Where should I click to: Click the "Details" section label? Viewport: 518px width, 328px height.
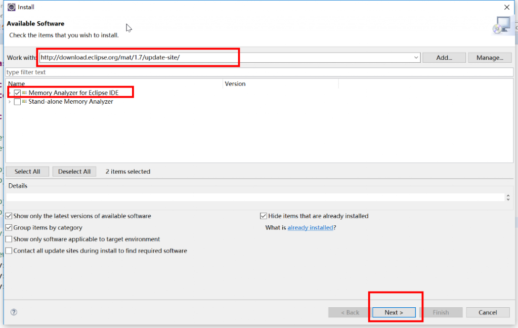[18, 186]
